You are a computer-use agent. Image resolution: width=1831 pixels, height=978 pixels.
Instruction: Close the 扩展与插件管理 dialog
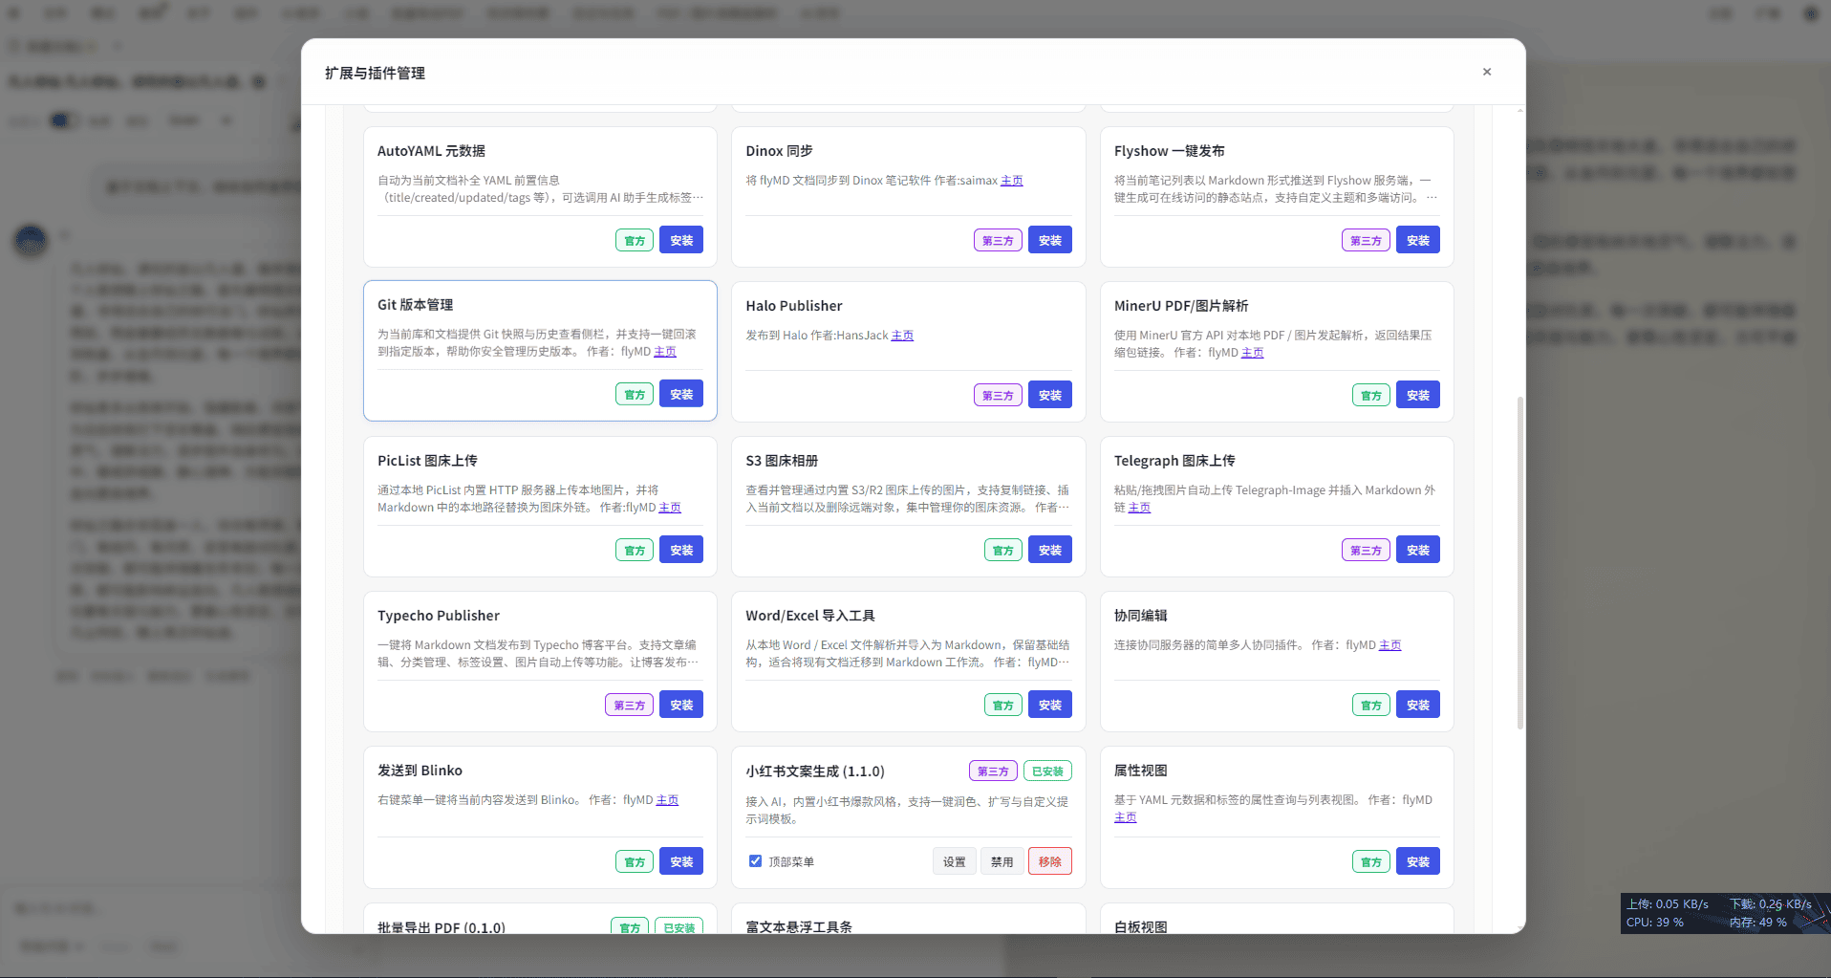(x=1486, y=72)
